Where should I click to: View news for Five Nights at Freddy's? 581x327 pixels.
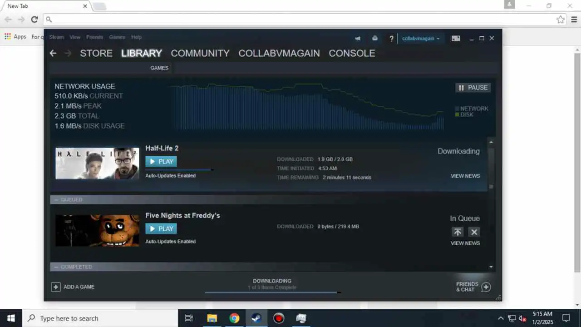(x=465, y=243)
